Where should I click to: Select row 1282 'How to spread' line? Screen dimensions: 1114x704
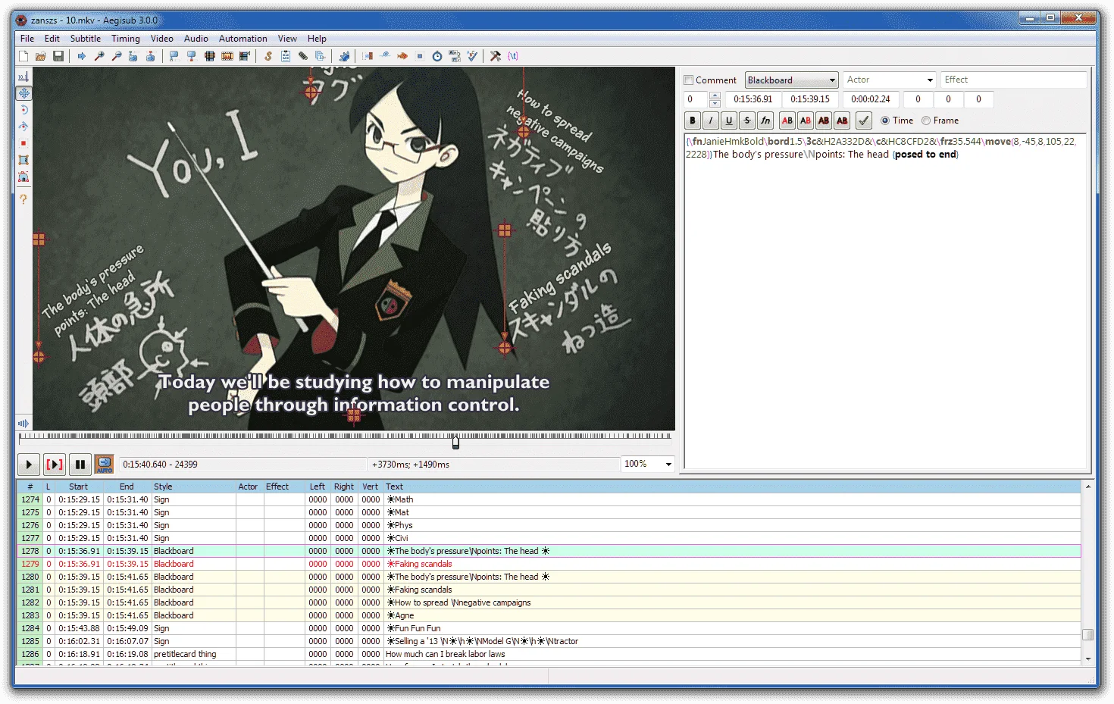click(549, 602)
